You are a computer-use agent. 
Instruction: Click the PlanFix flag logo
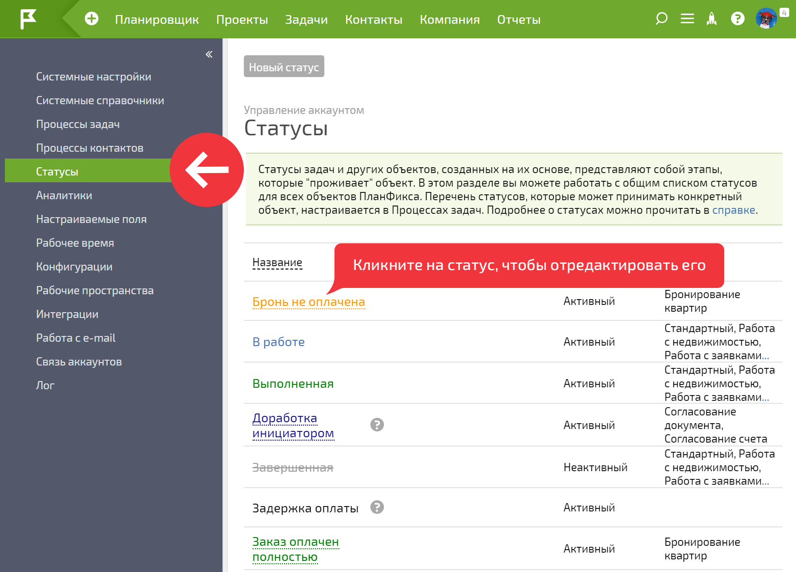(28, 19)
